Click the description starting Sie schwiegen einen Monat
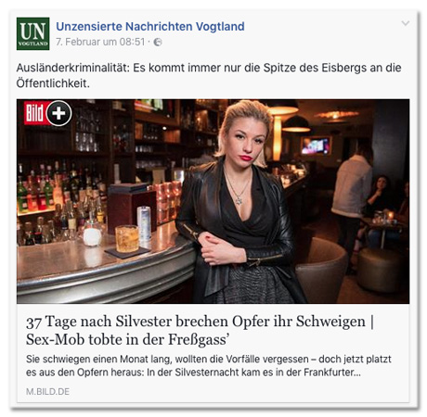Image resolution: width=427 pixels, height=417 pixels. tap(209, 366)
